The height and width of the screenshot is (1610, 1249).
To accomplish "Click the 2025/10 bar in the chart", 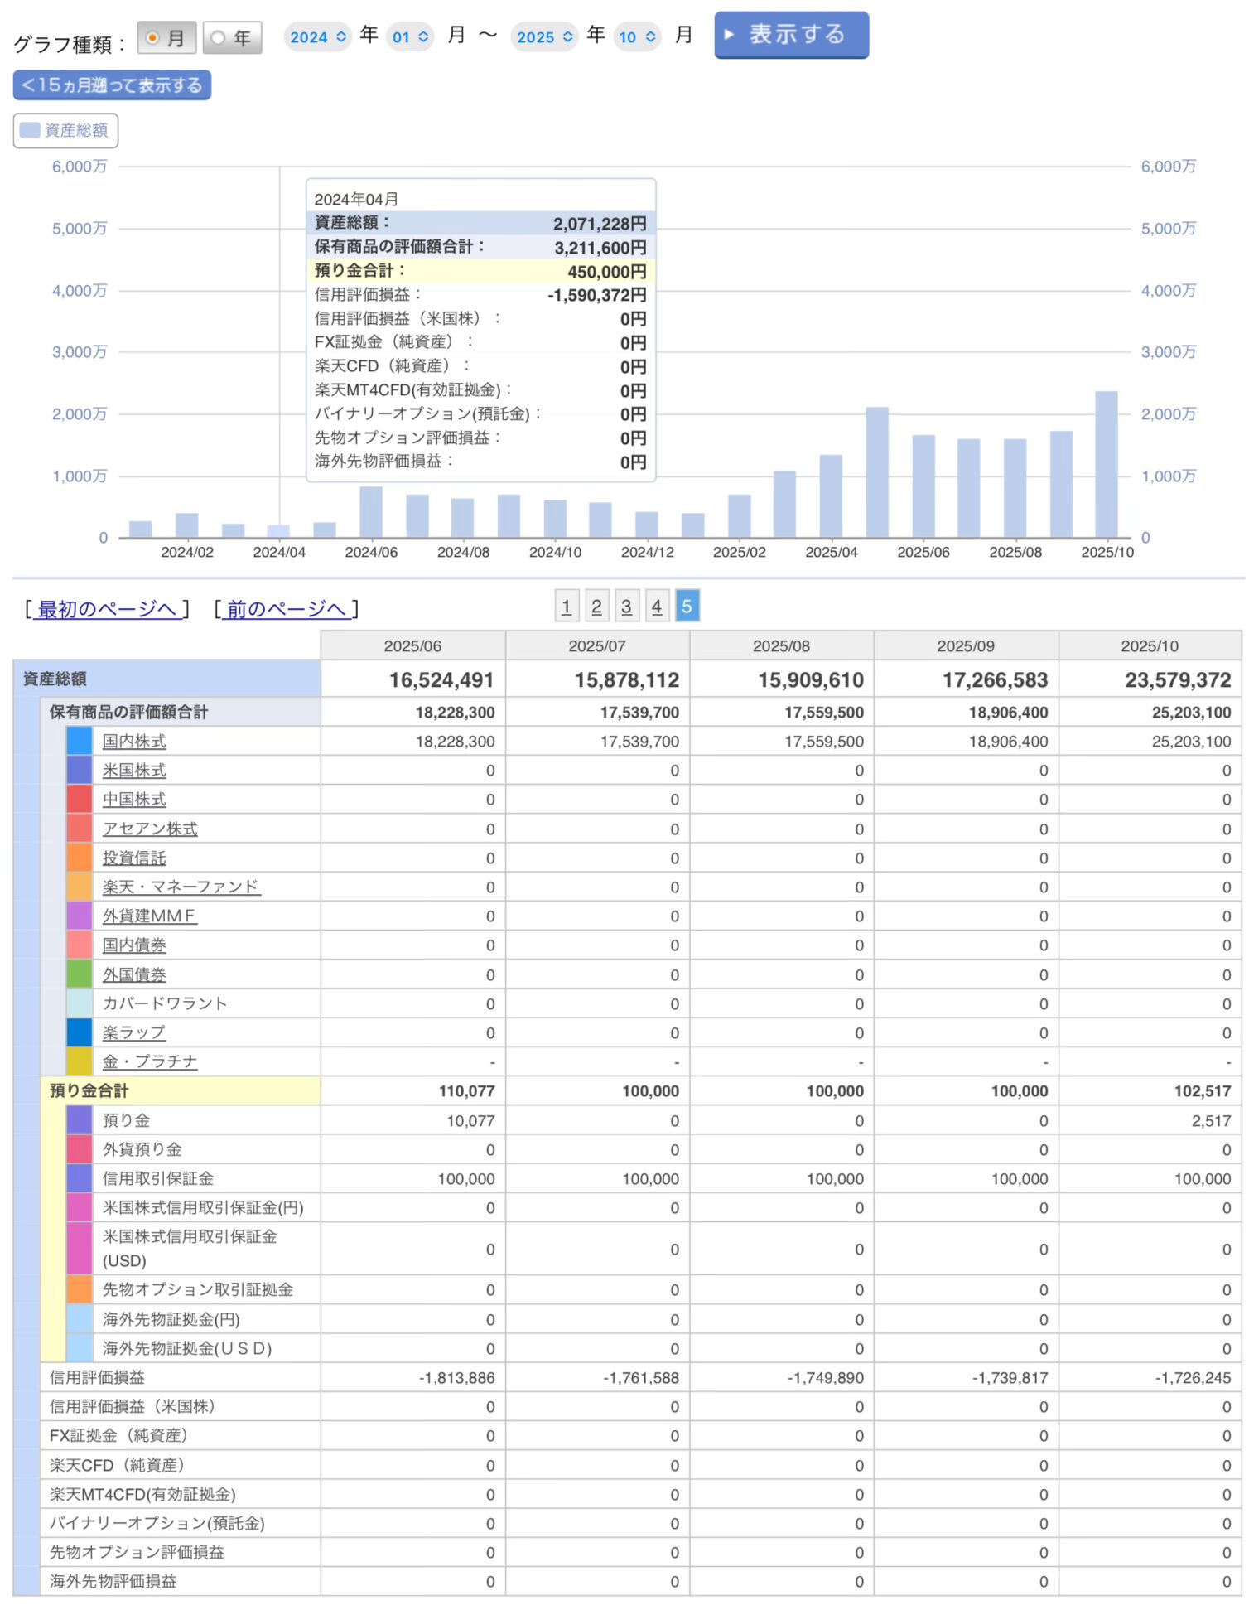I will point(1106,465).
